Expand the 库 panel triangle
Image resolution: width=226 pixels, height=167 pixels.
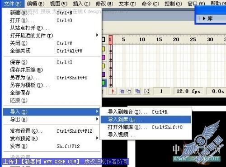point(204,19)
